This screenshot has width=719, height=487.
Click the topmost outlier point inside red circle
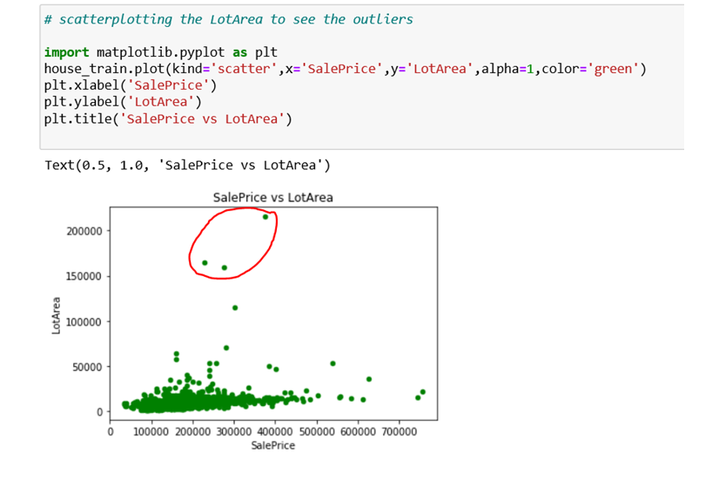click(x=265, y=217)
